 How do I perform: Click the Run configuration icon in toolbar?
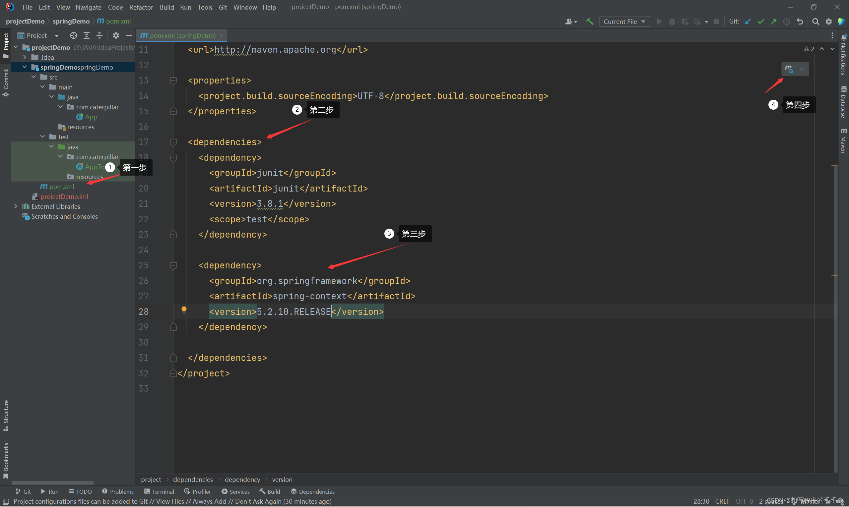[x=624, y=21]
